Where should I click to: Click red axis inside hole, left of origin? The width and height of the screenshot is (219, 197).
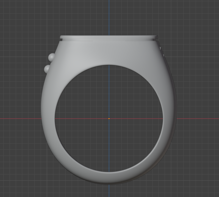82,119
